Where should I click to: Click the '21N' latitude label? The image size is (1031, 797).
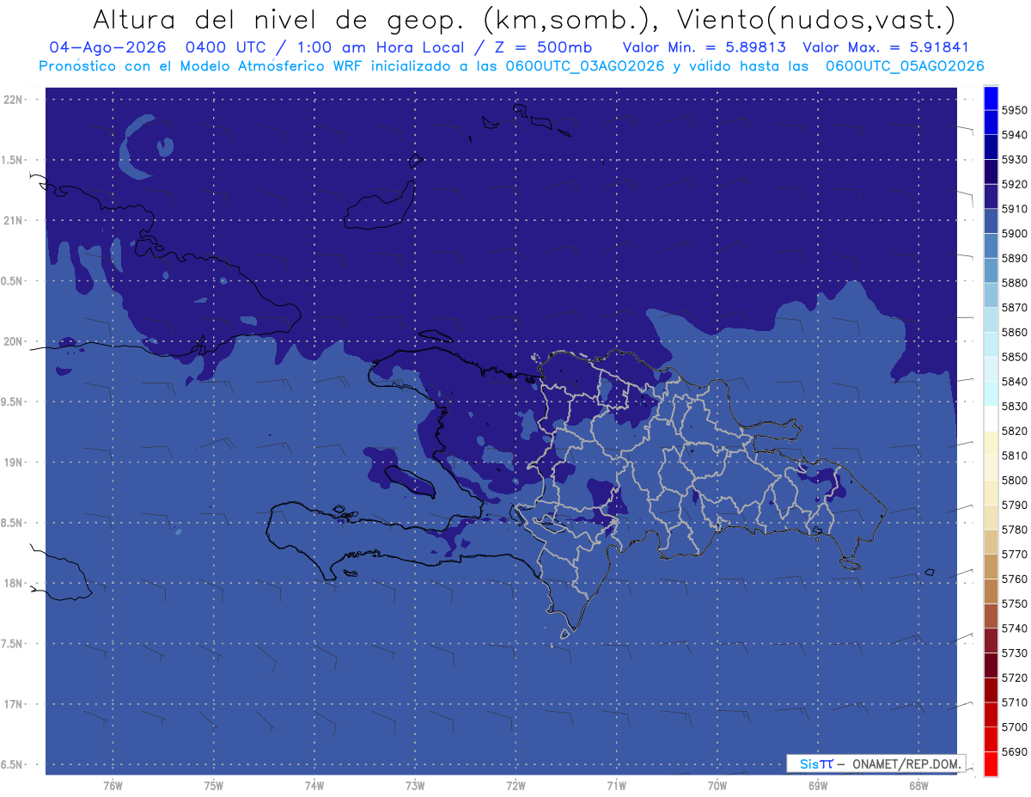[x=15, y=220]
